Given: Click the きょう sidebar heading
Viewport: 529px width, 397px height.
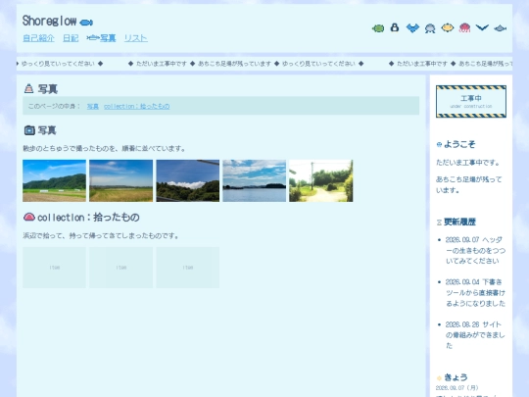Looking at the screenshot, I should pyautogui.click(x=456, y=377).
